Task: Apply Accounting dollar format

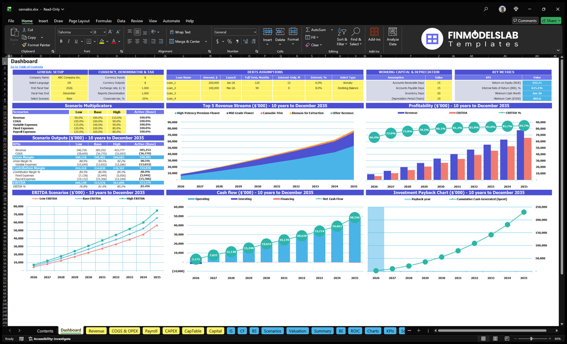Action: click(217, 42)
